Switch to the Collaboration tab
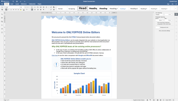This screenshot has width=178, height=101. pos(32,4)
